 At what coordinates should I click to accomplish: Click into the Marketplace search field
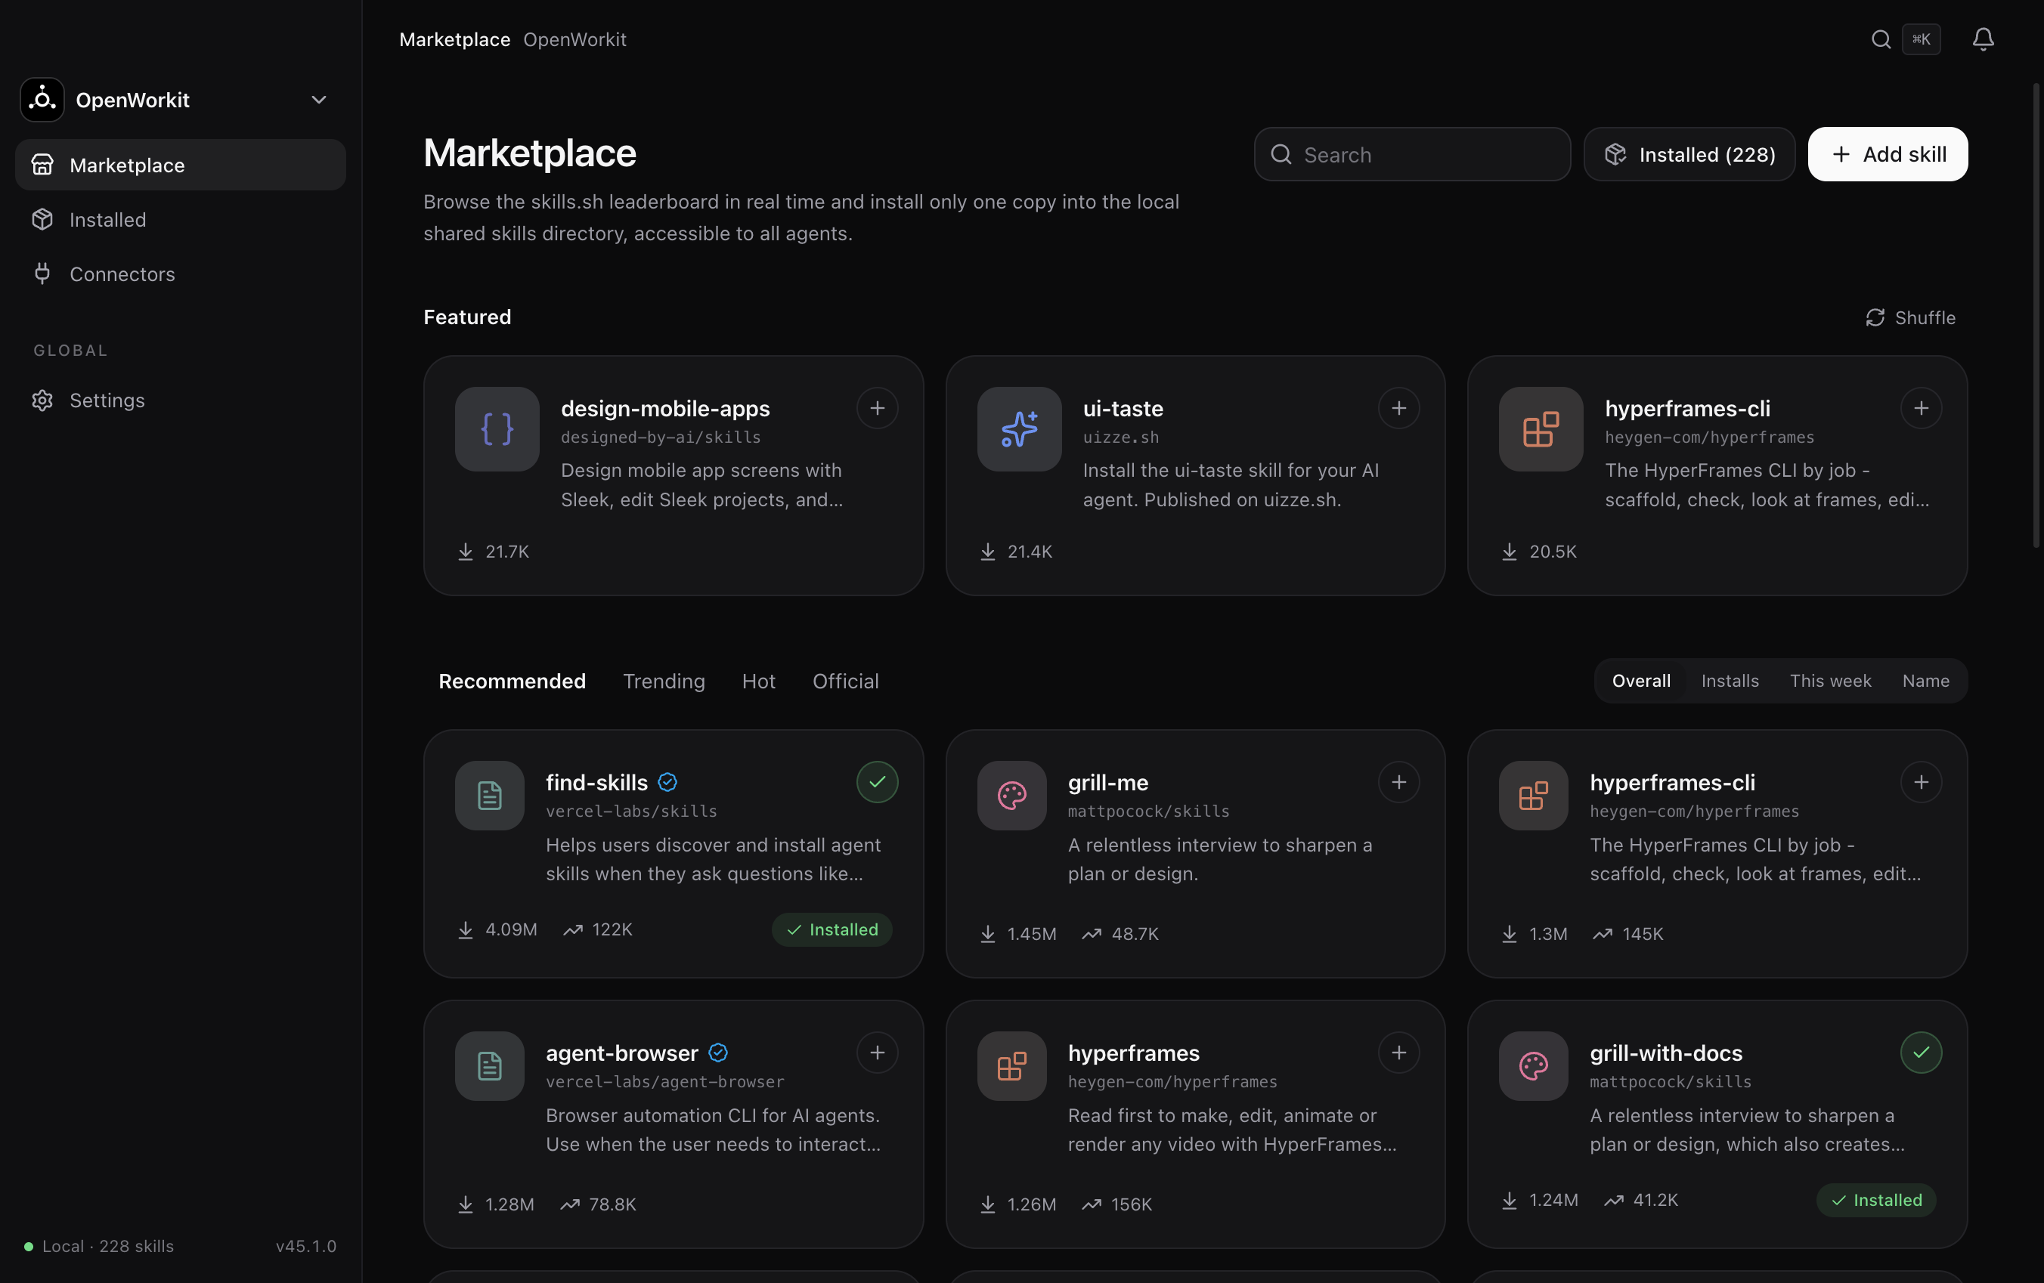coord(1411,154)
